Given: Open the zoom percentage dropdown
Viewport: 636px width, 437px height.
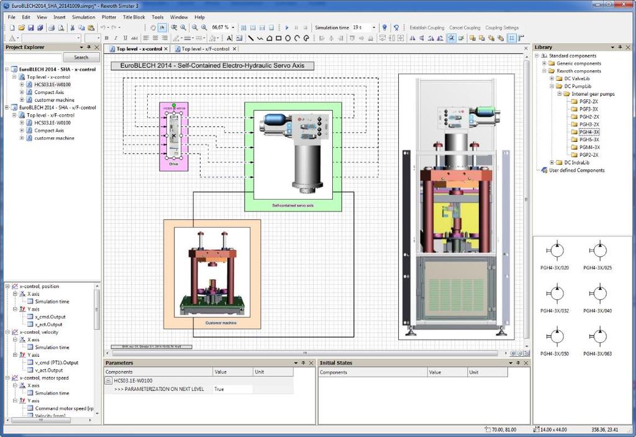Looking at the screenshot, I should point(233,27).
